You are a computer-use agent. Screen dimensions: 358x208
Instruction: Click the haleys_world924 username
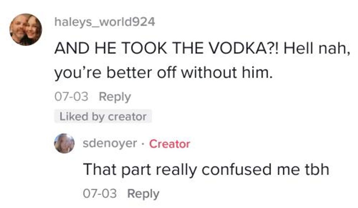click(104, 22)
